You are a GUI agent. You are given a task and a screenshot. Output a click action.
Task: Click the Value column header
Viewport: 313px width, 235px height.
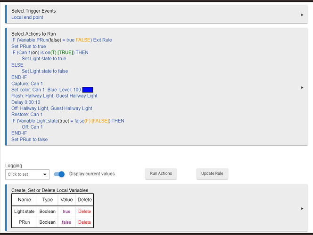(x=66, y=200)
